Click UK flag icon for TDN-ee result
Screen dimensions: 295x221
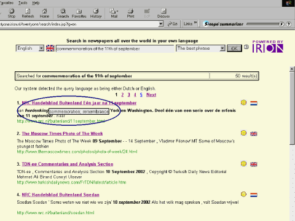pyautogui.click(x=254, y=164)
